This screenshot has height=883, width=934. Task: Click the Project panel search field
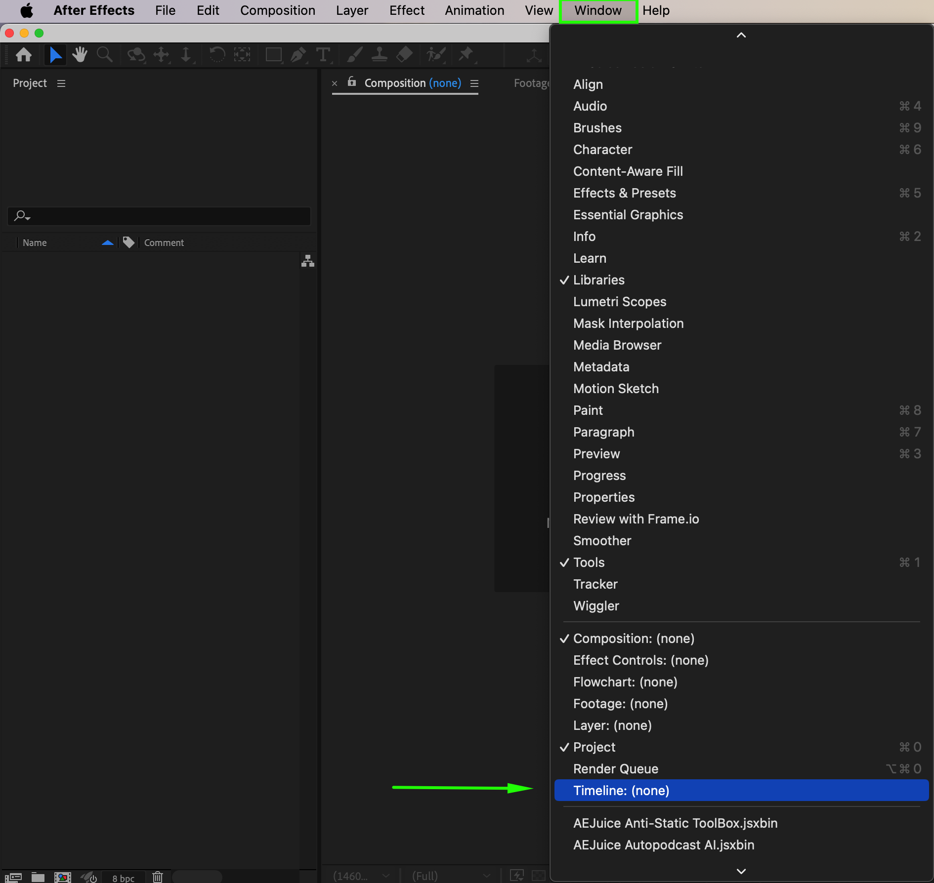coord(159,216)
